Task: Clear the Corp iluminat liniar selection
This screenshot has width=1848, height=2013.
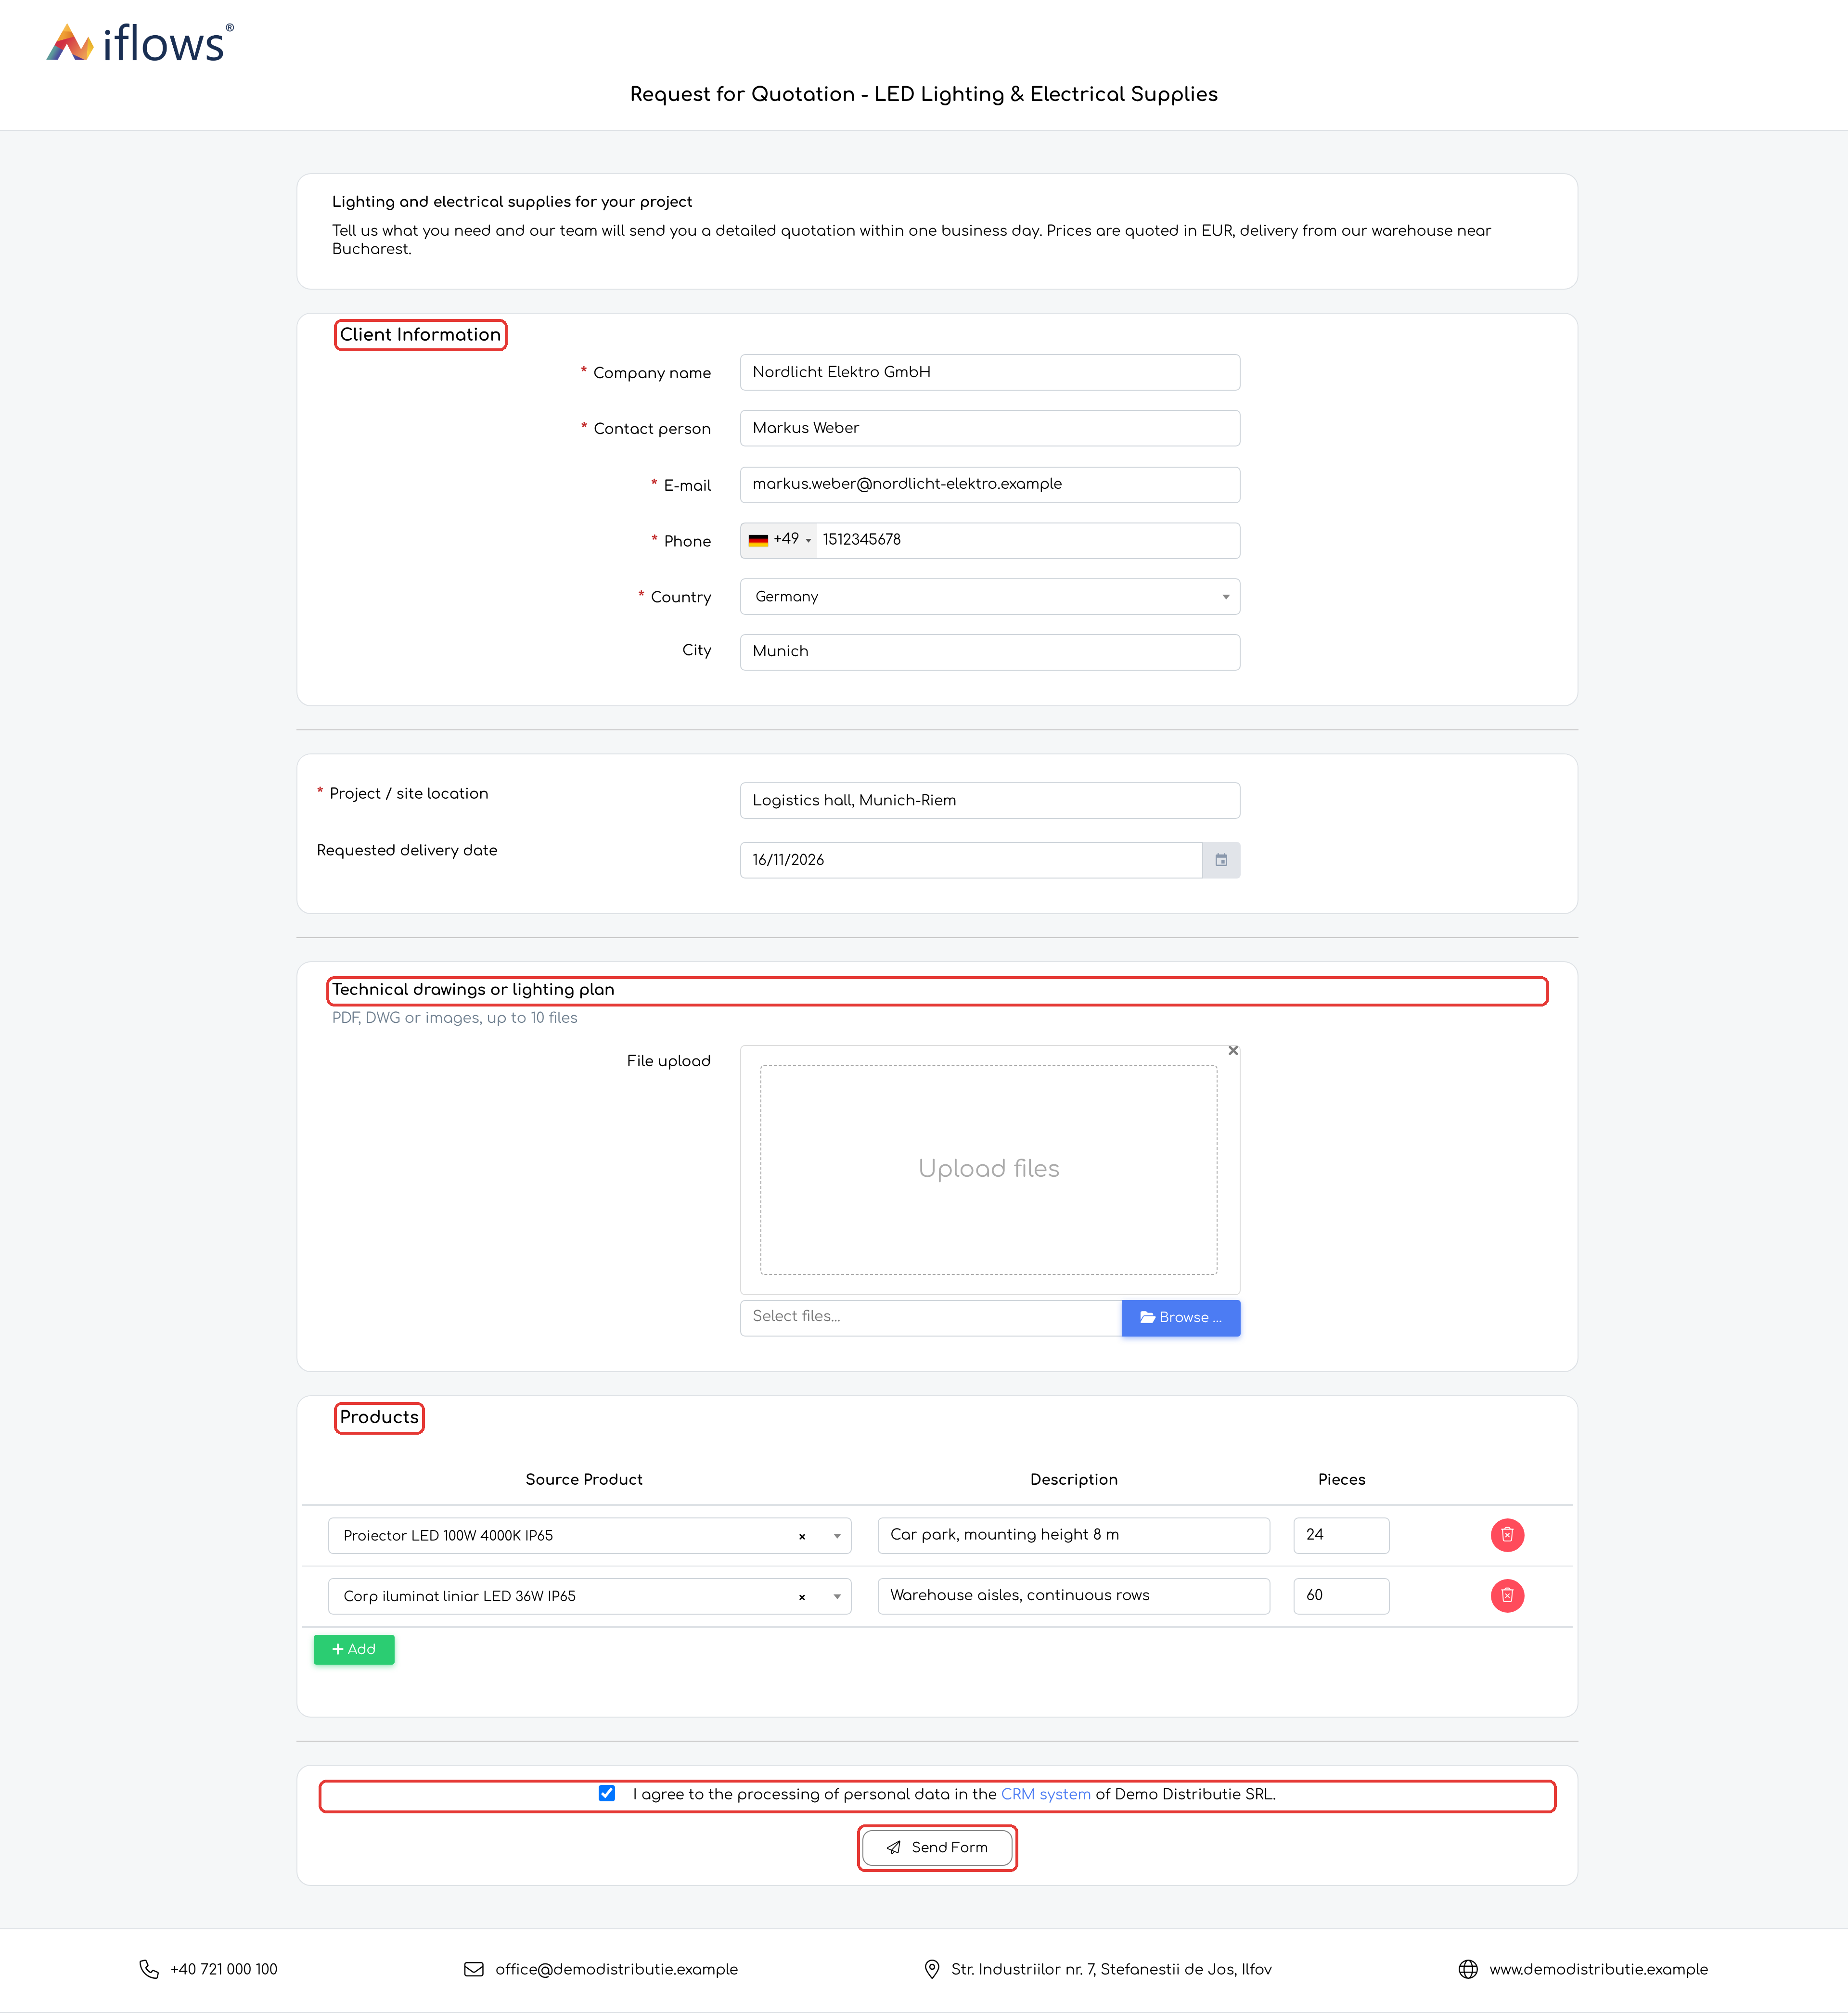Action: (x=802, y=1597)
